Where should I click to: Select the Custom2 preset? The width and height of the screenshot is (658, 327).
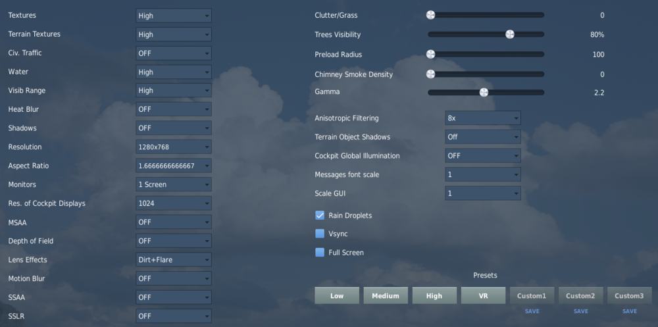tap(580, 295)
